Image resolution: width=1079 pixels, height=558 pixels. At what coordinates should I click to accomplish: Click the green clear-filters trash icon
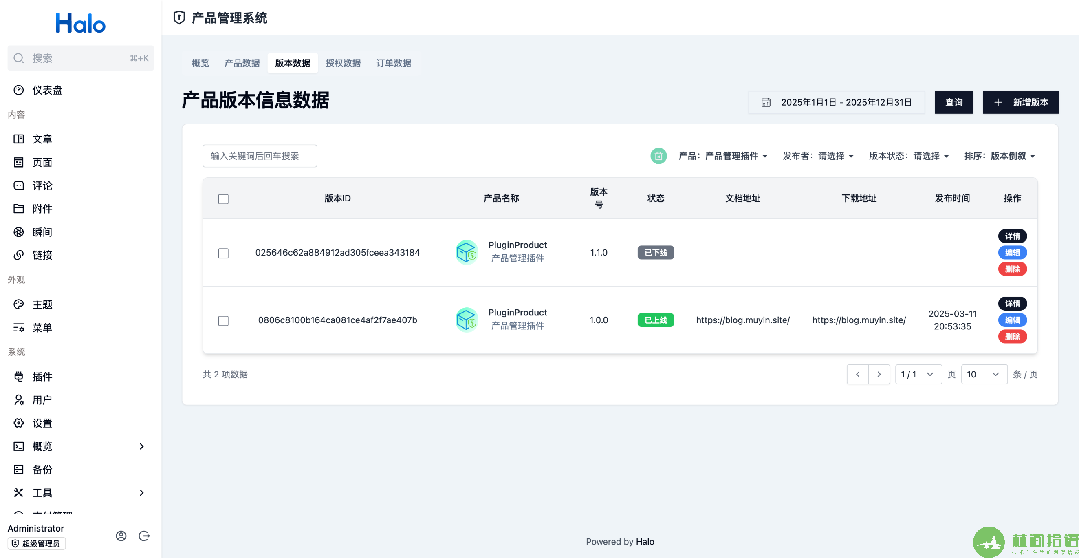pos(658,156)
